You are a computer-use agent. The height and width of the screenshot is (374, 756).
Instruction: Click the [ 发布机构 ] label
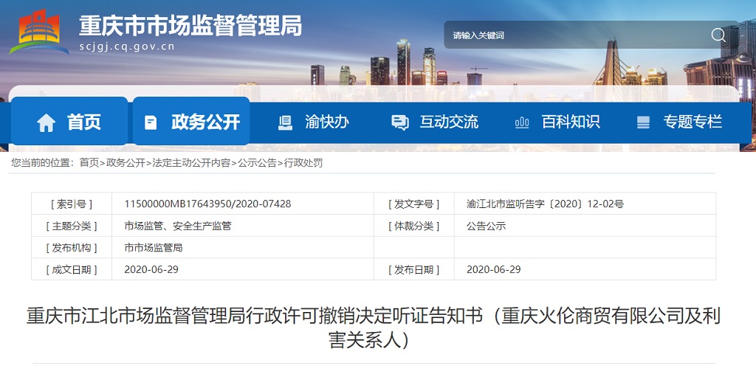coord(72,248)
